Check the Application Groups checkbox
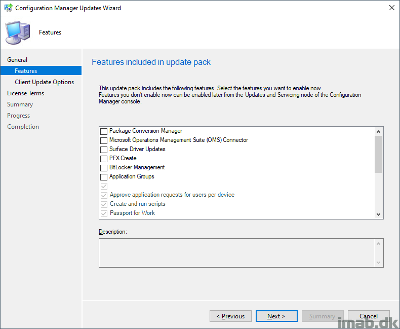Screen dimensions: 400x329 104,177
